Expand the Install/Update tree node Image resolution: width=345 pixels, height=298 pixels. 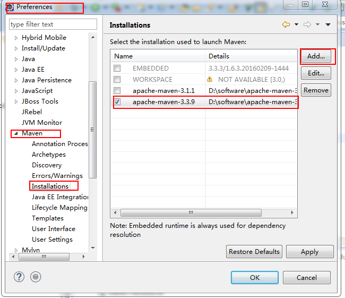(x=16, y=48)
